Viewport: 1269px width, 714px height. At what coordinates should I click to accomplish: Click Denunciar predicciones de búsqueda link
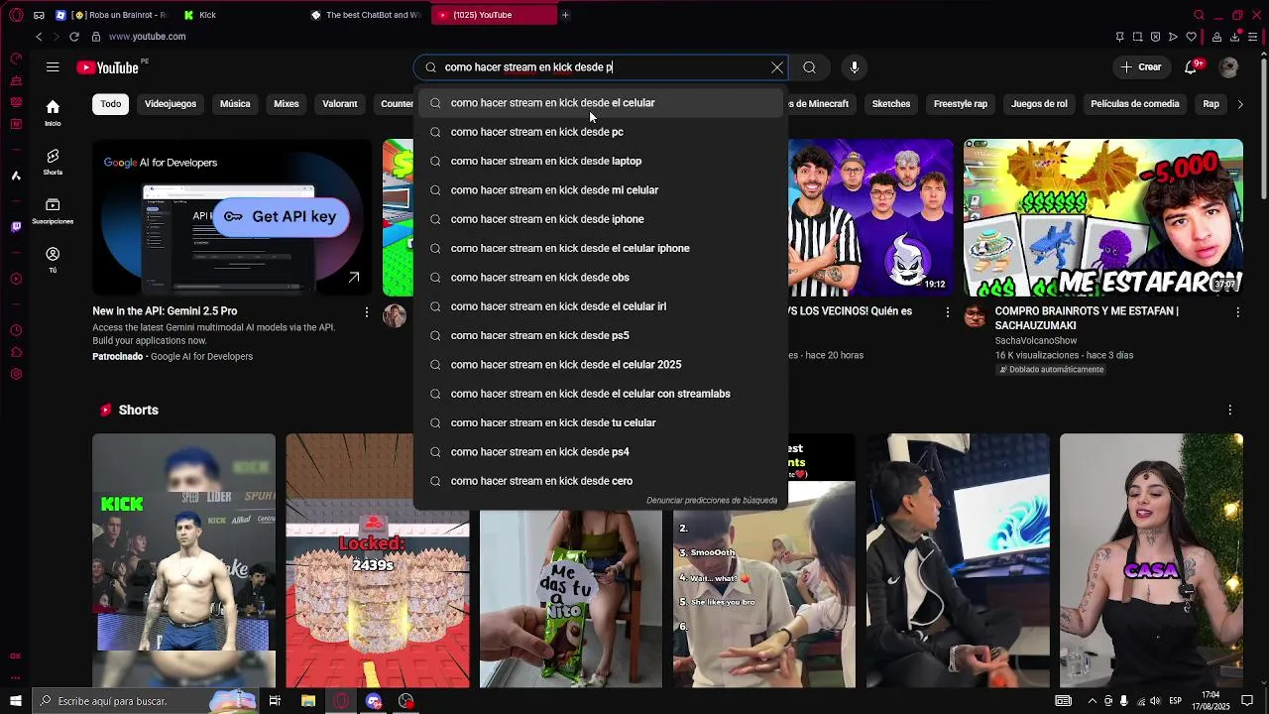click(712, 501)
